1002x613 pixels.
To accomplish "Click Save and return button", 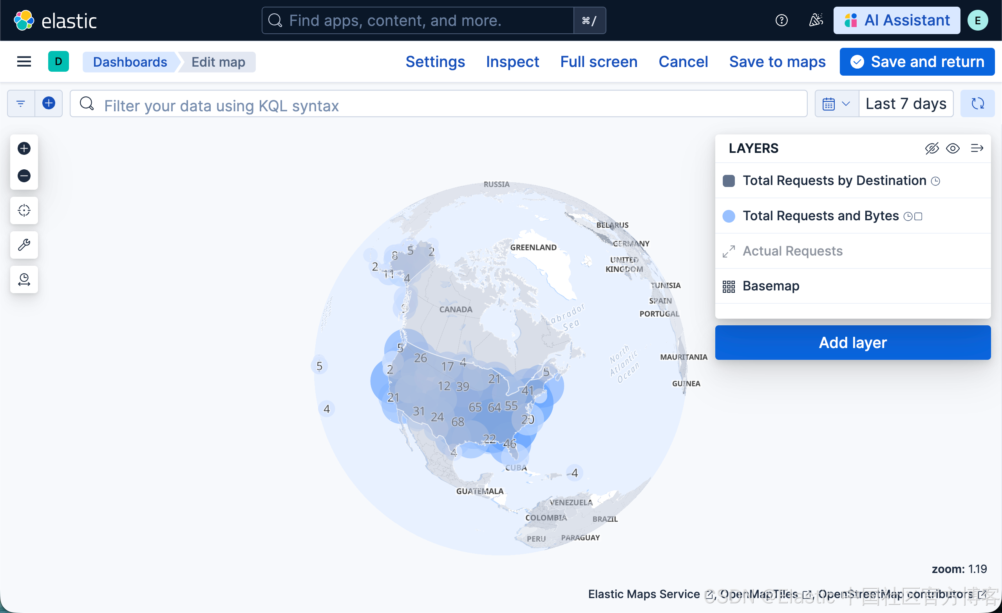I will click(917, 62).
